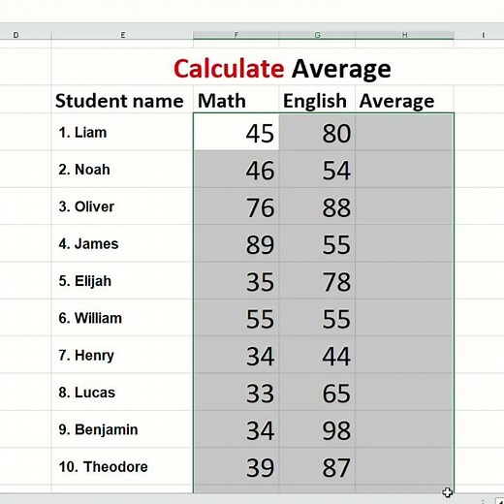Image resolution: width=504 pixels, height=504 pixels.
Task: Click Oliver's Math score 76
Action: tap(236, 206)
